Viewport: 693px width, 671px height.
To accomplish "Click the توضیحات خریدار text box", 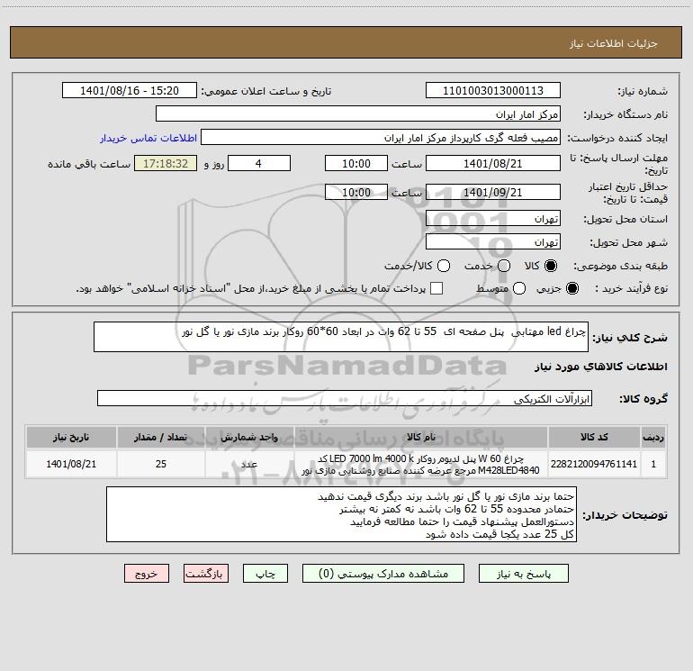I will pos(341,514).
